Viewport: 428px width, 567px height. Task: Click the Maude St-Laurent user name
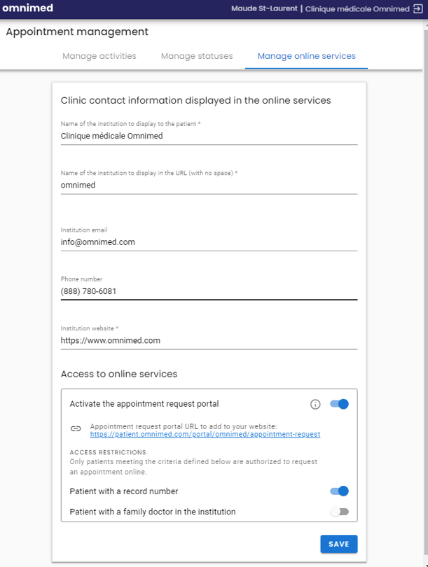(264, 8)
